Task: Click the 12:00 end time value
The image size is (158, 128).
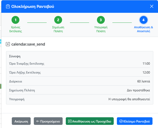Action: click(146, 73)
